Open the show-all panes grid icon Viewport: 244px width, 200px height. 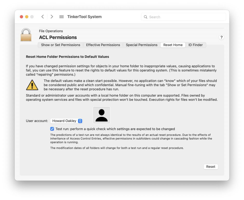click(62, 17)
